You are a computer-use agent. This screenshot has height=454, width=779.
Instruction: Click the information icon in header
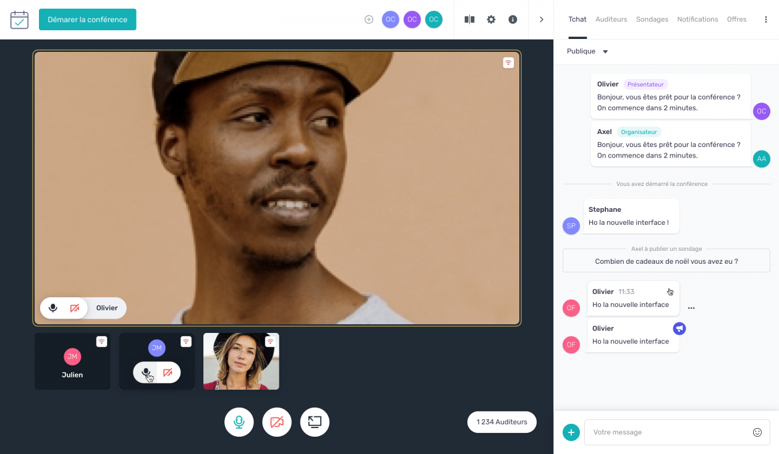pos(513,20)
